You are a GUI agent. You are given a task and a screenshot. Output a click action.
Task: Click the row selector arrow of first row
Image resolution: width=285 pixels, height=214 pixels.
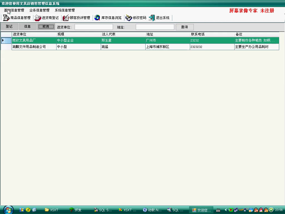(6, 40)
